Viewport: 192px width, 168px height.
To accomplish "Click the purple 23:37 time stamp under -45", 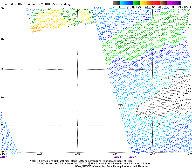I will 3,157.
